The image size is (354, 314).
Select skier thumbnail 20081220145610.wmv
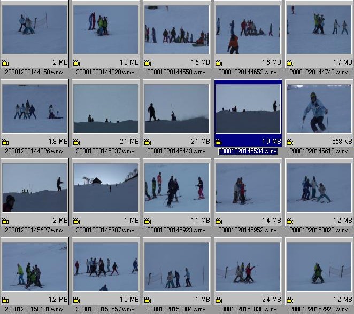coord(319,108)
